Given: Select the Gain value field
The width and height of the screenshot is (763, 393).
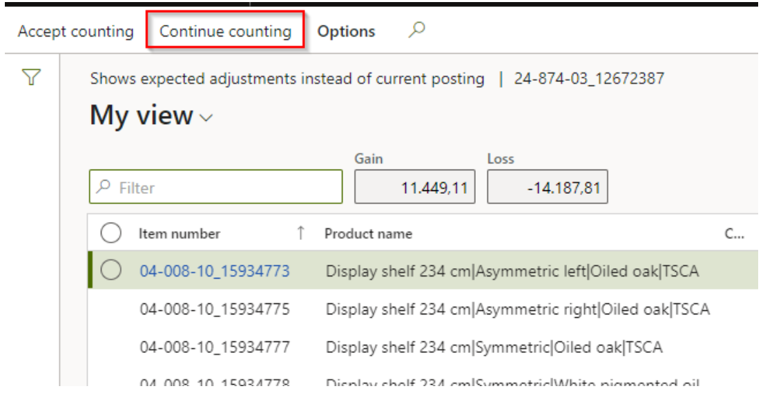Looking at the screenshot, I should (x=414, y=188).
